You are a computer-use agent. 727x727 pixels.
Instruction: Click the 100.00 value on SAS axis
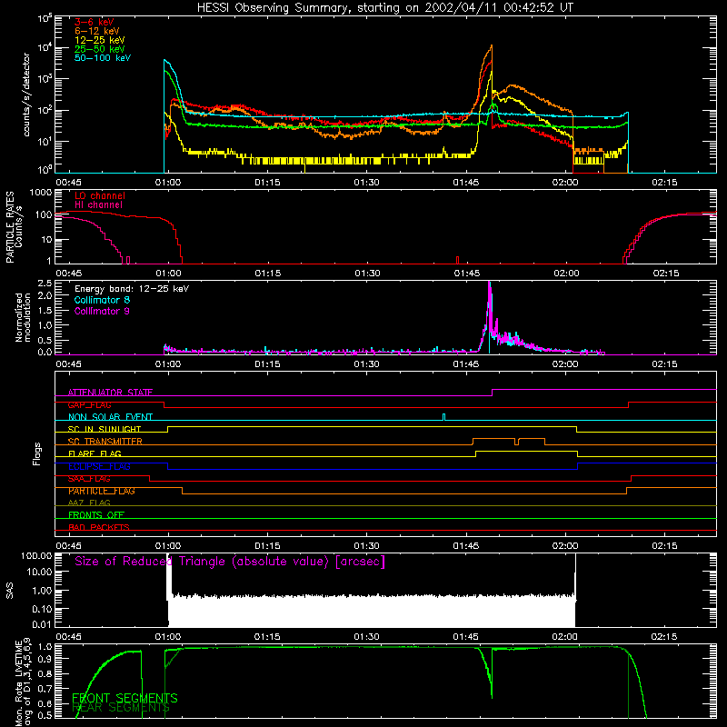tap(36, 556)
